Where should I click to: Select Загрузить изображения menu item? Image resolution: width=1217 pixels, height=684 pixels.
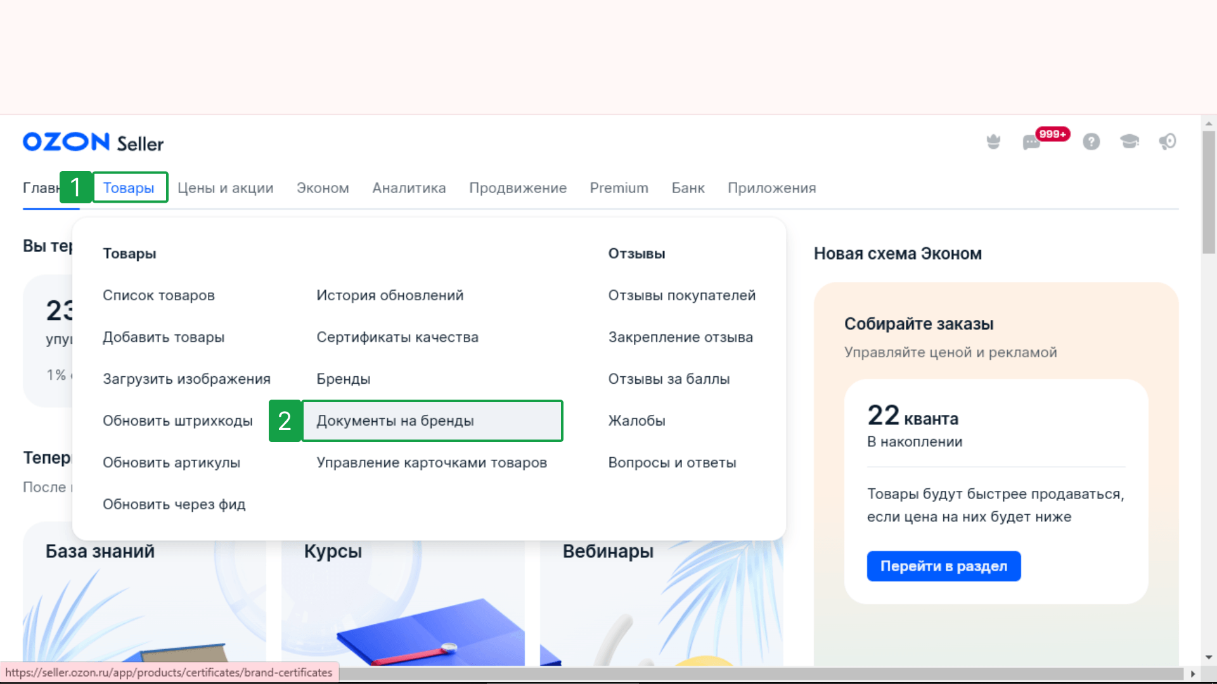click(x=186, y=379)
